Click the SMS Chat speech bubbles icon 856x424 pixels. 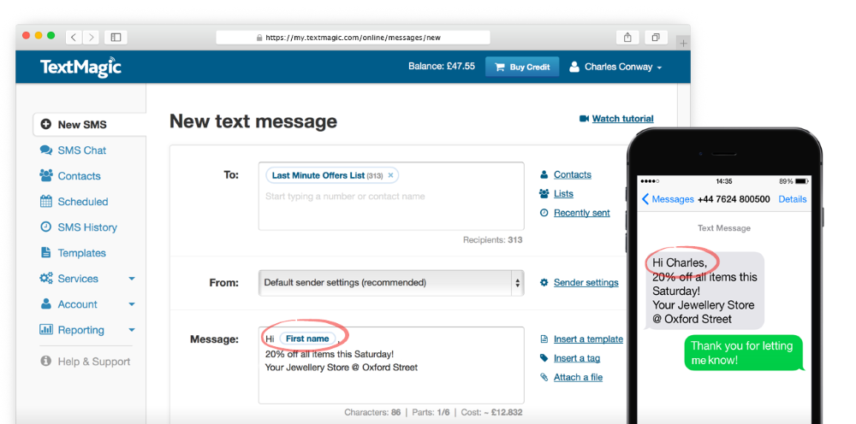point(46,150)
